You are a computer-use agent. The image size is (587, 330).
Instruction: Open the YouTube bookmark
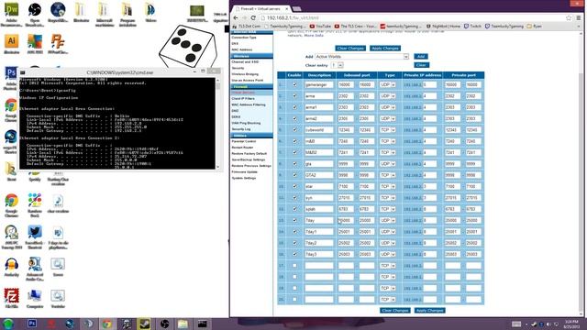(320, 27)
